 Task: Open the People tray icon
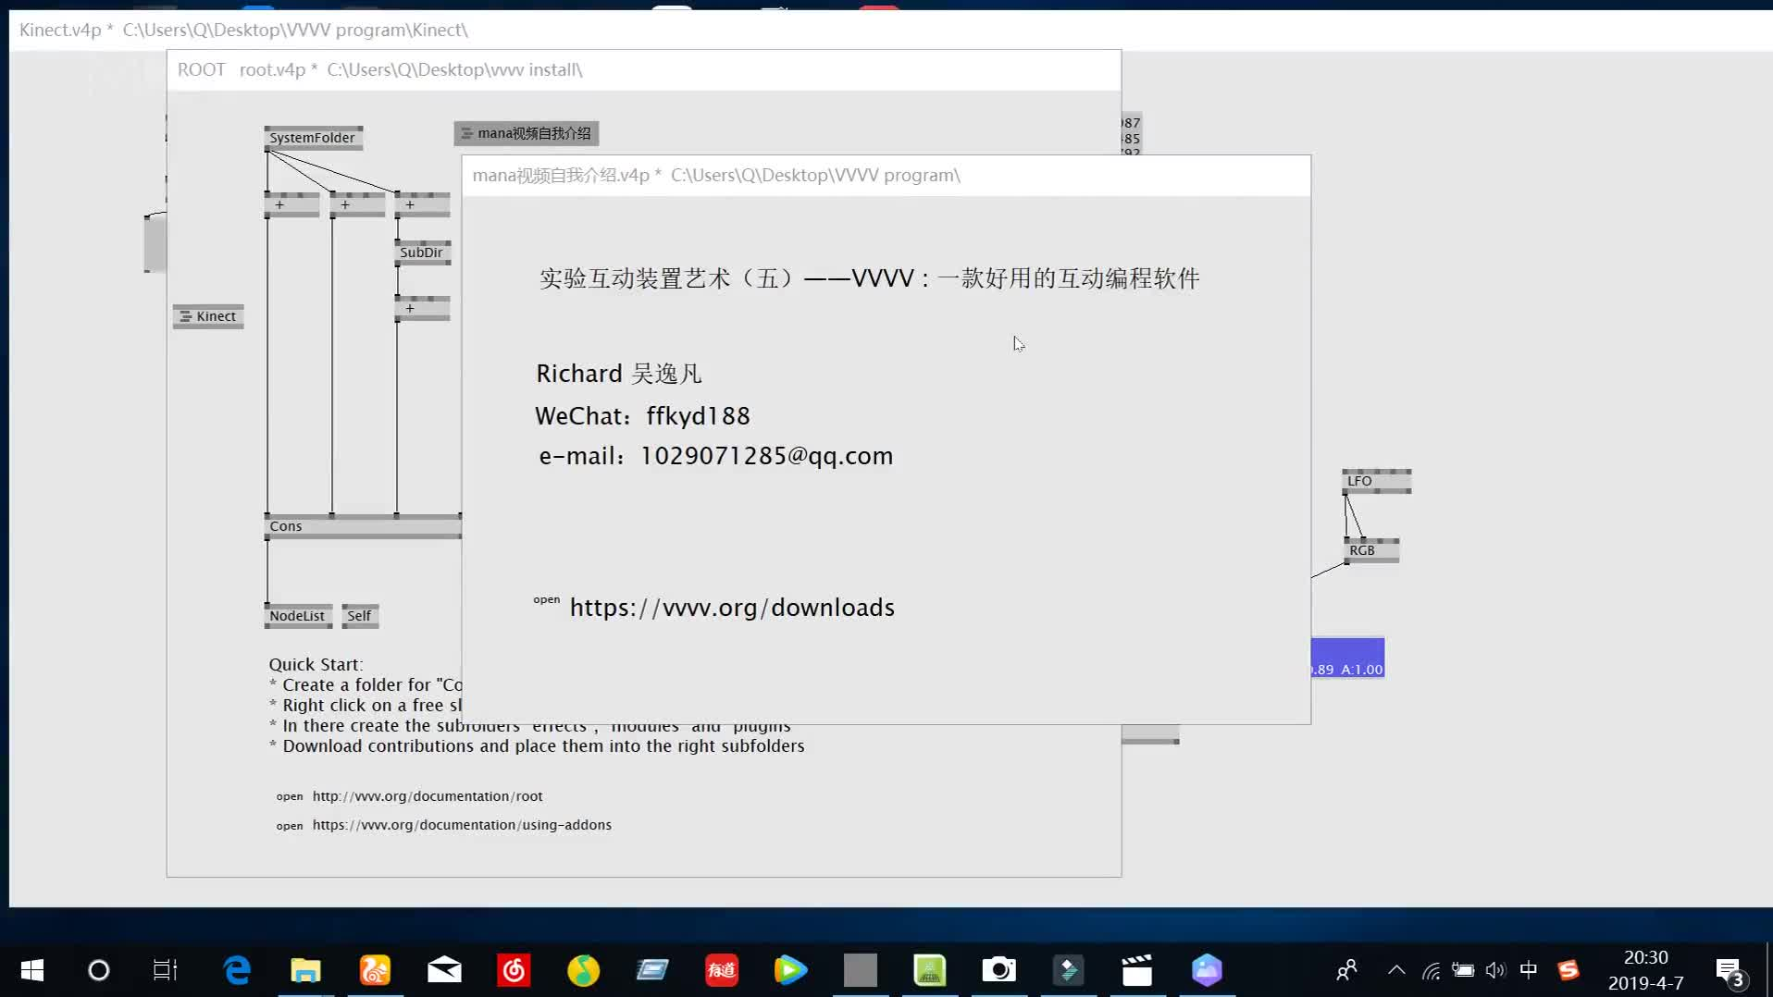[1346, 969]
